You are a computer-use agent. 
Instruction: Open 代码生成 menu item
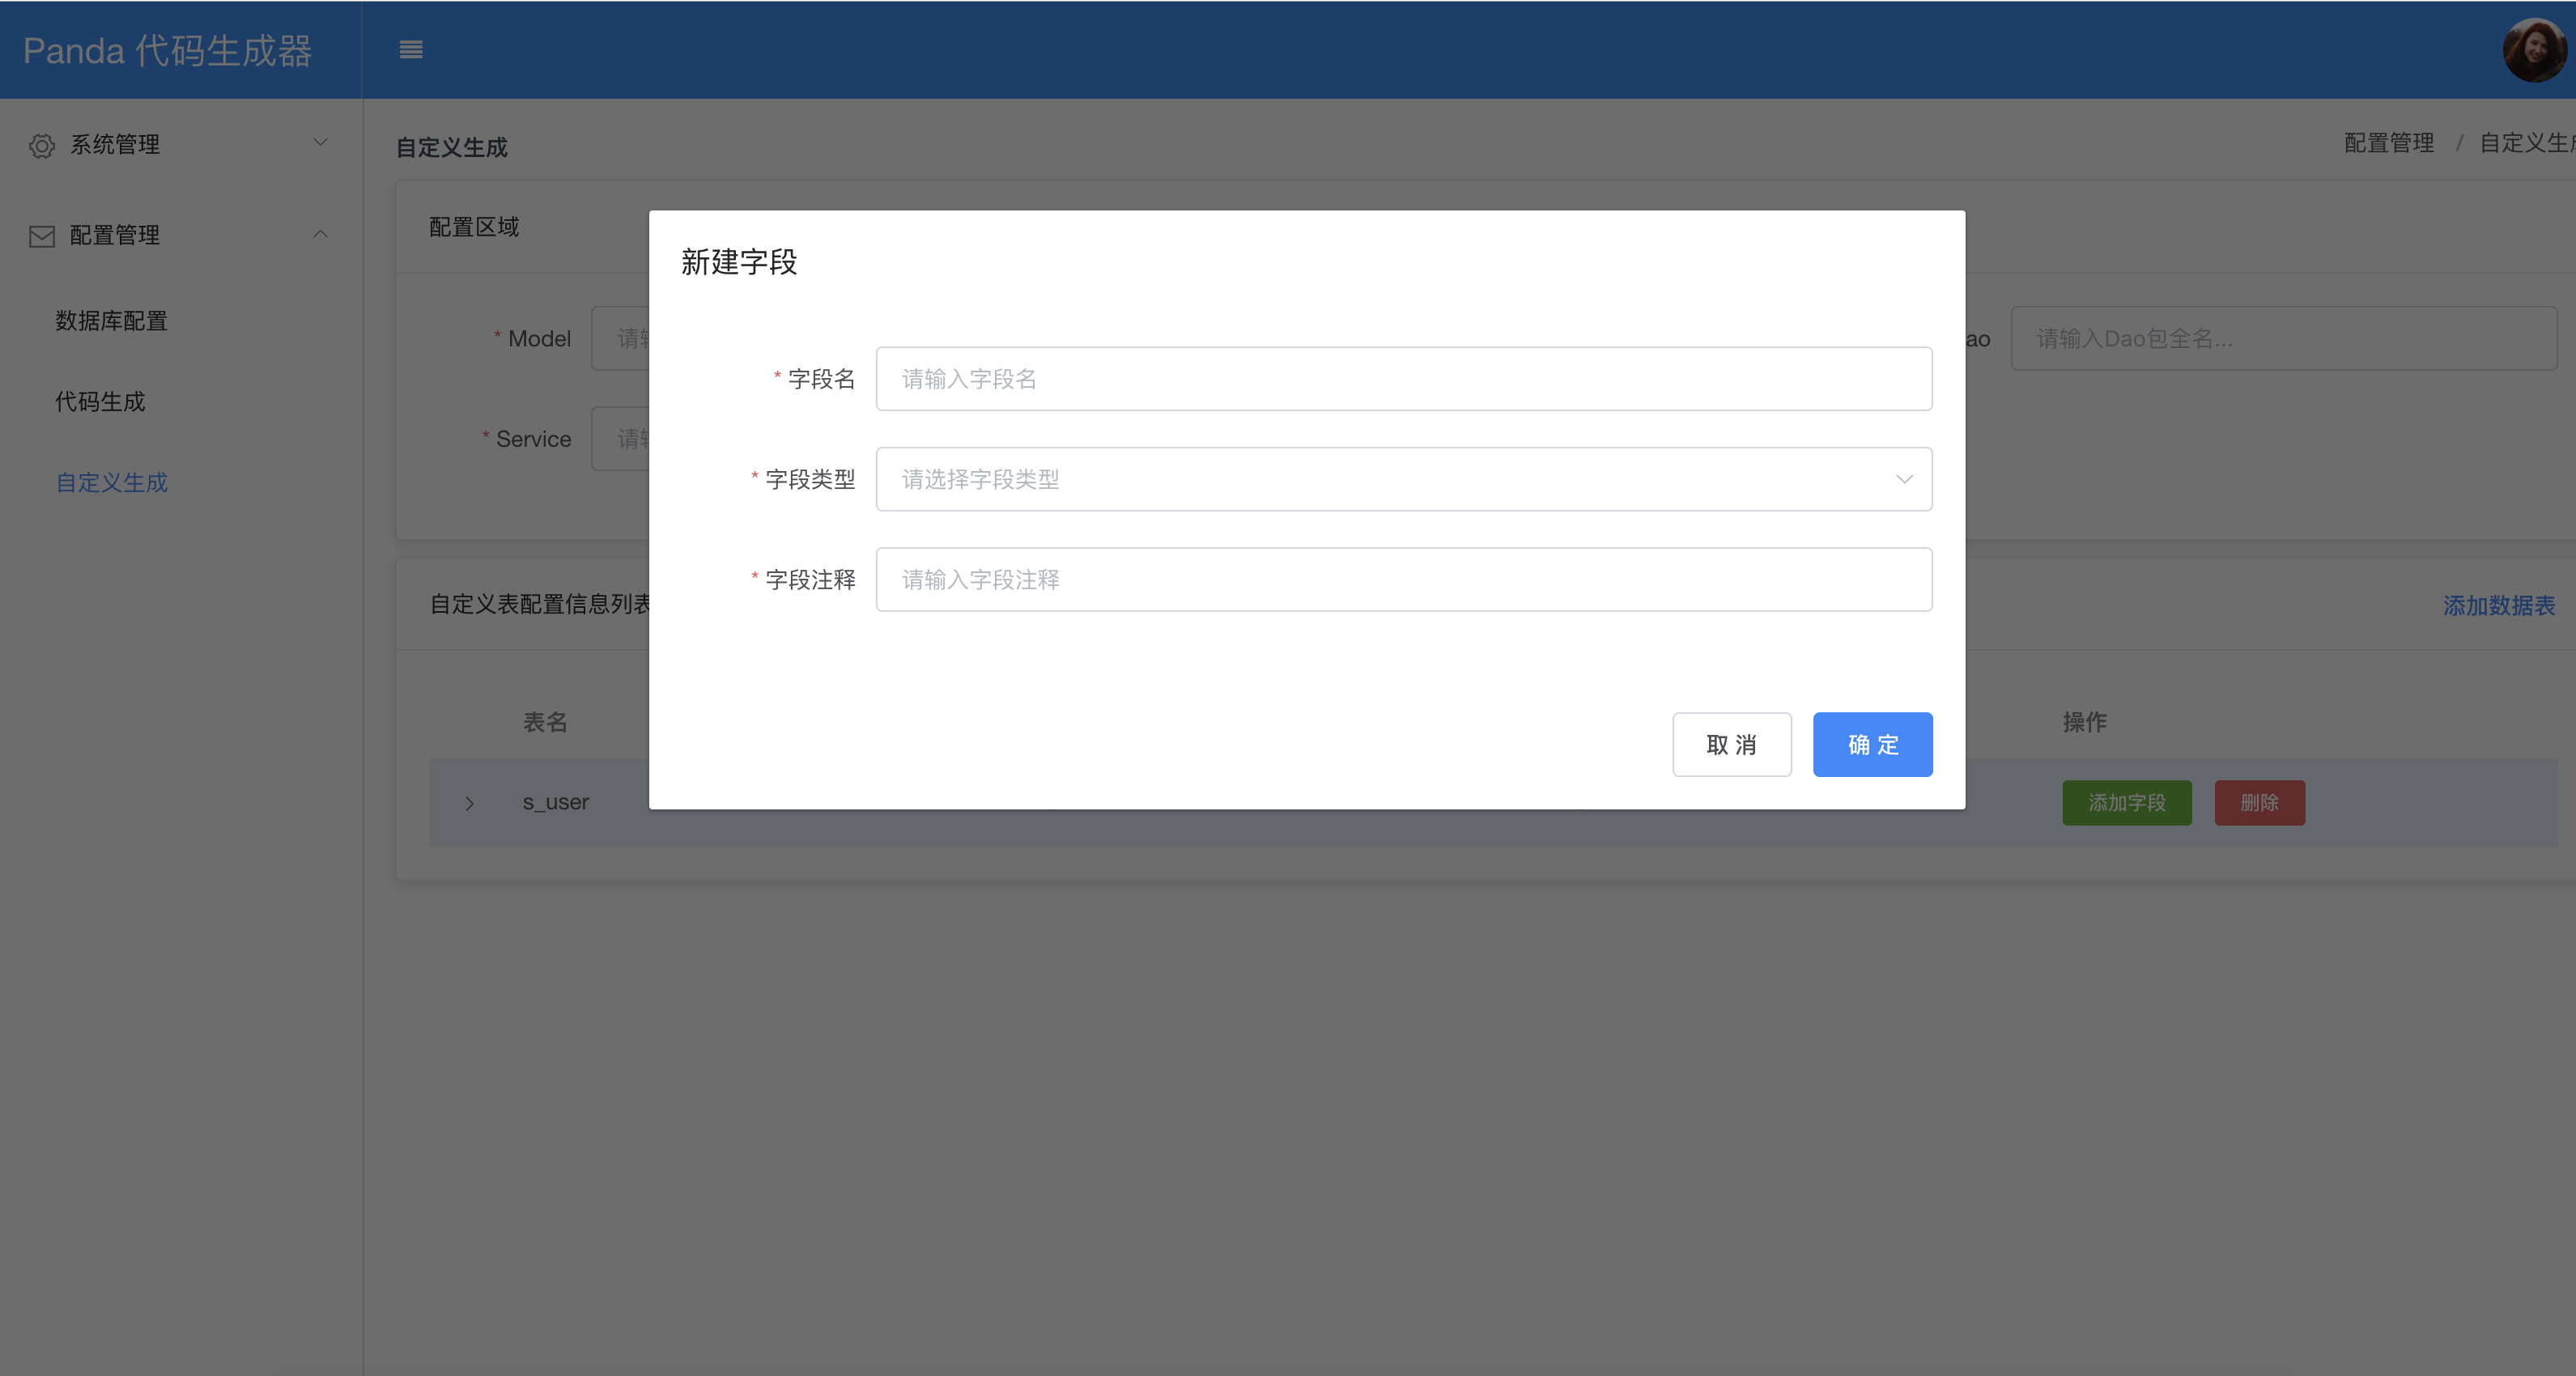[x=100, y=402]
